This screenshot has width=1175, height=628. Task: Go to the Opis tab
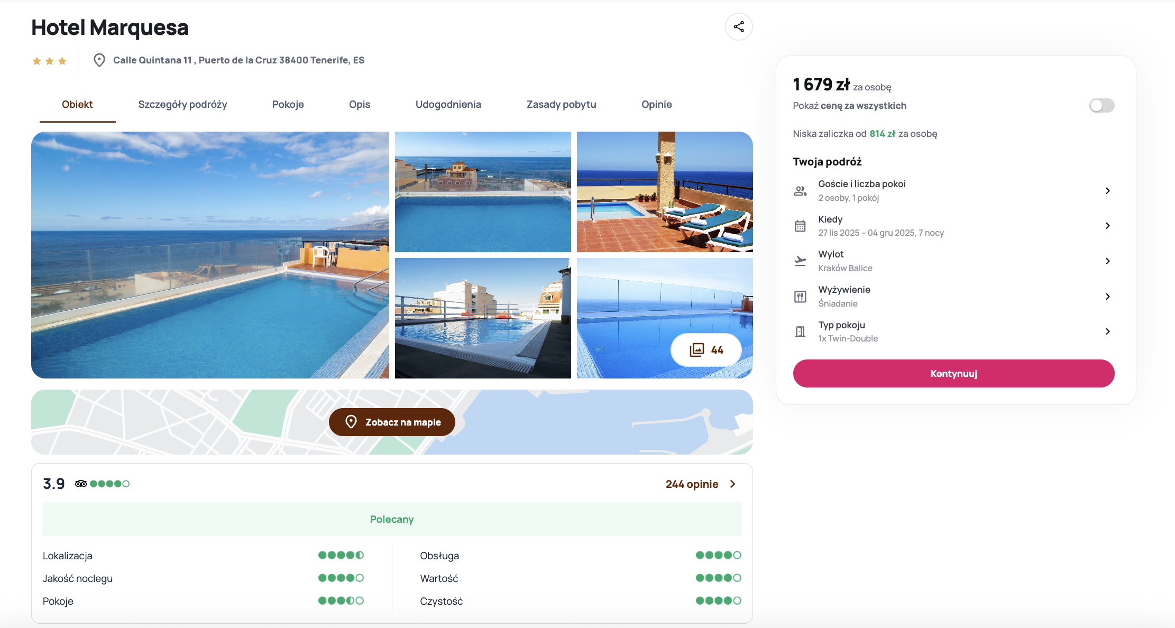(360, 105)
